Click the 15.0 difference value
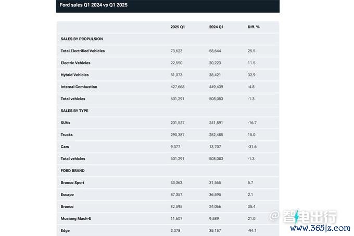This screenshot has height=236, width=354. 251,134
